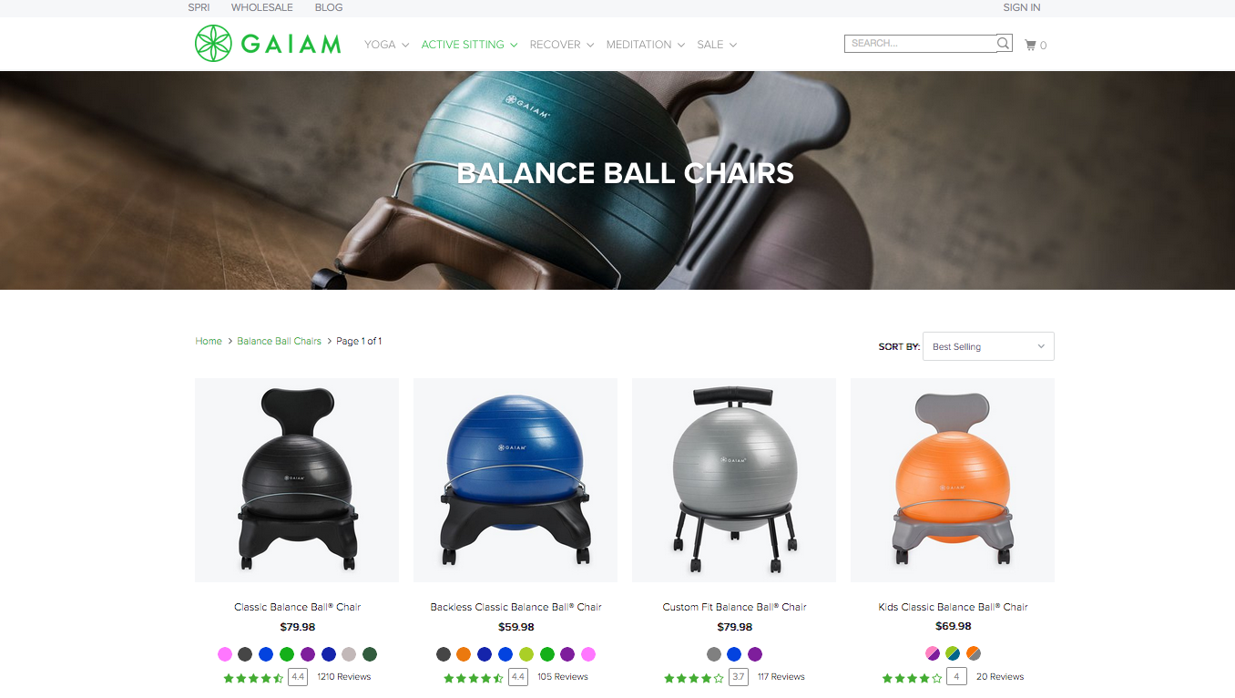The width and height of the screenshot is (1235, 698).
Task: Click the Home breadcrumb link
Action: point(209,341)
